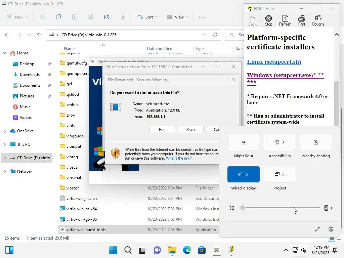This screenshot has width=344, height=258.
Task: Select Documents in navigation pane
Action: point(30,85)
